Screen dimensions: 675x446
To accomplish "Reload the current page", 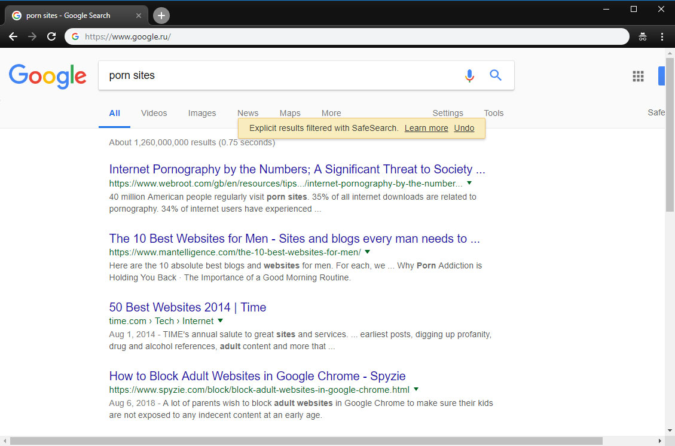I will 51,36.
